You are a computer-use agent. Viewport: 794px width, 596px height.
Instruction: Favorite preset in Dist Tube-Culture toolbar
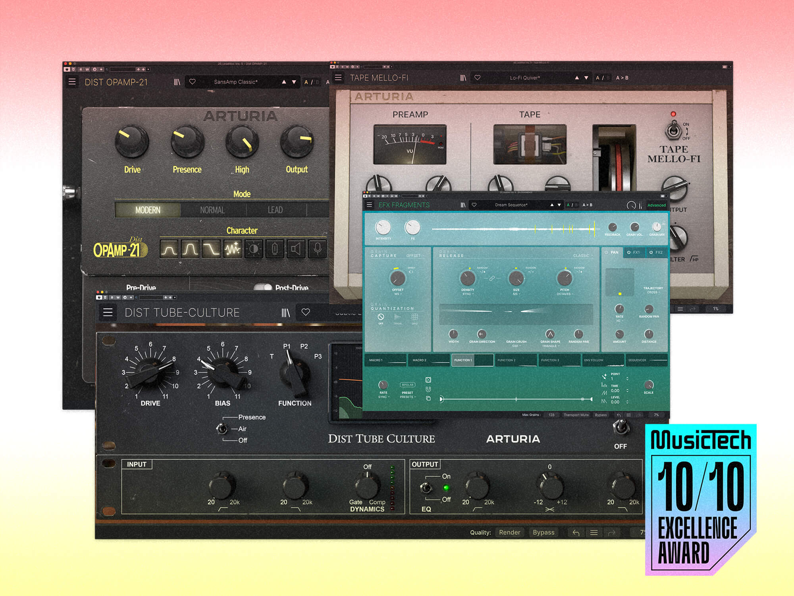click(x=306, y=312)
